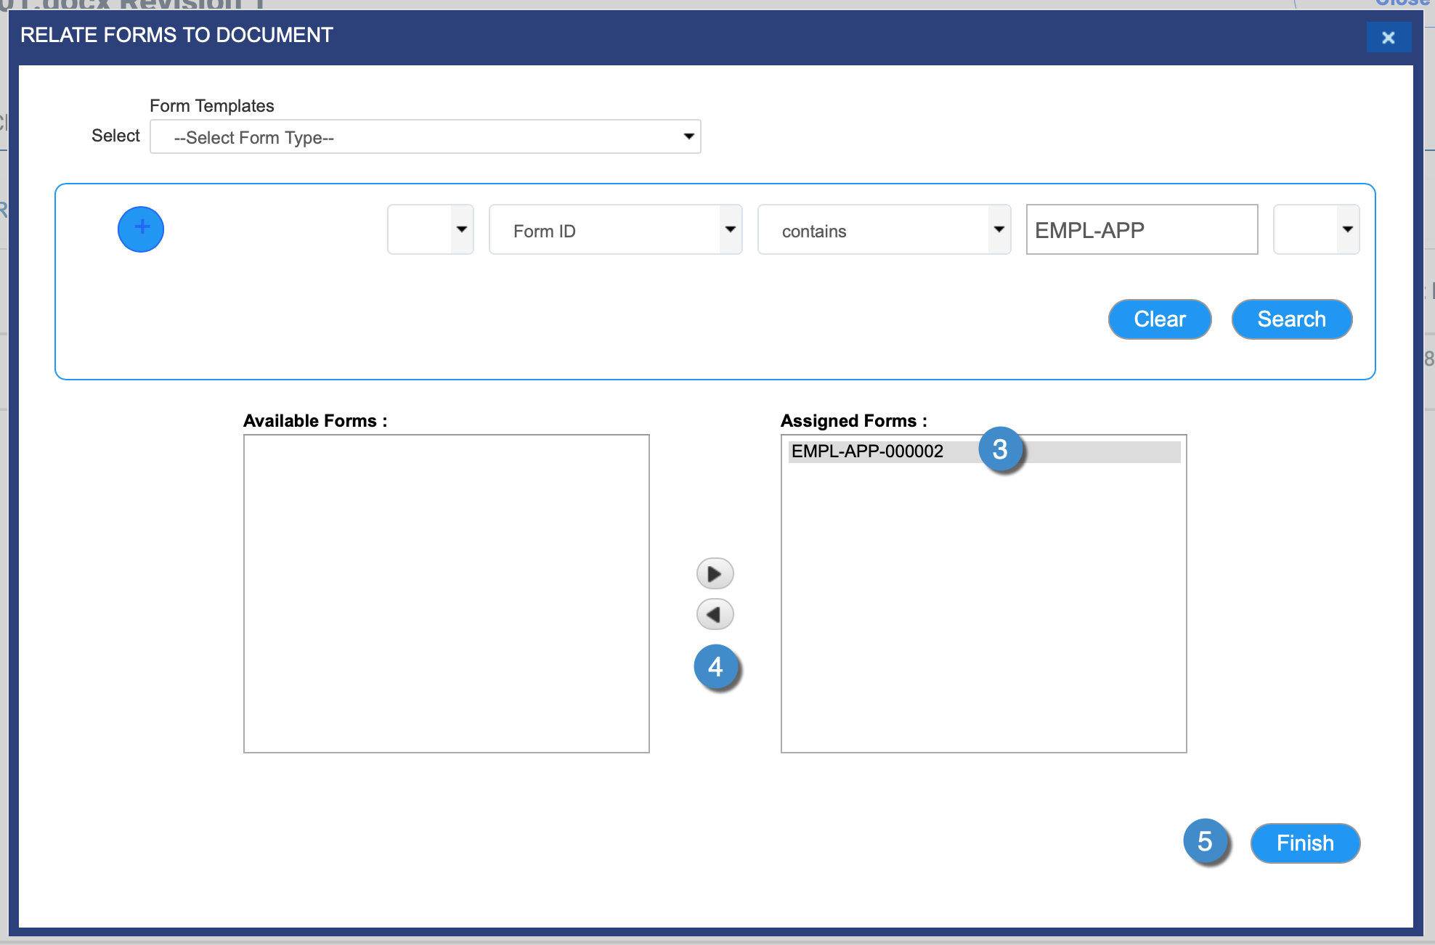Click step 5 marker badge
The height and width of the screenshot is (945, 1435).
tap(1206, 842)
